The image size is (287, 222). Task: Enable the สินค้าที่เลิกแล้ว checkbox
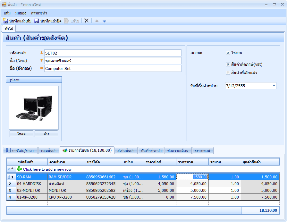228,73
